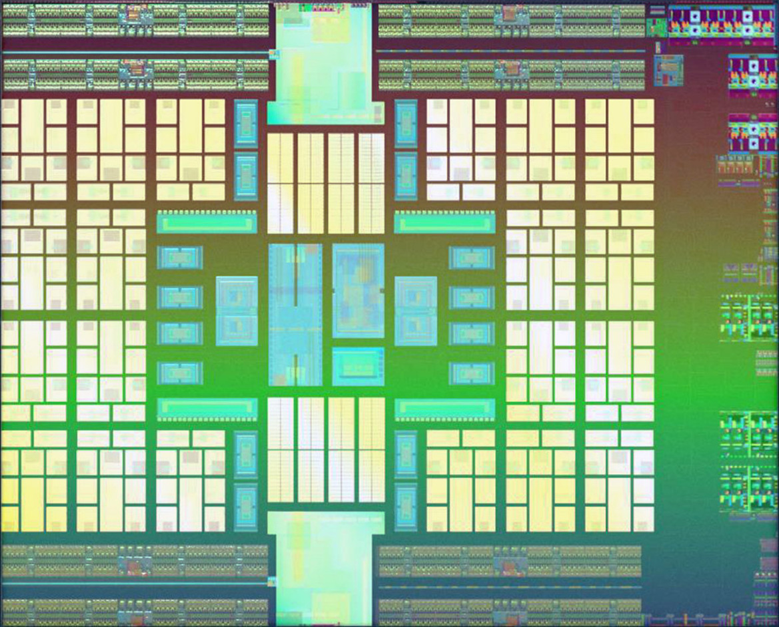Select the light-blue double-square block left of center
Screen dimensions: 779x627
pos(237,311)
